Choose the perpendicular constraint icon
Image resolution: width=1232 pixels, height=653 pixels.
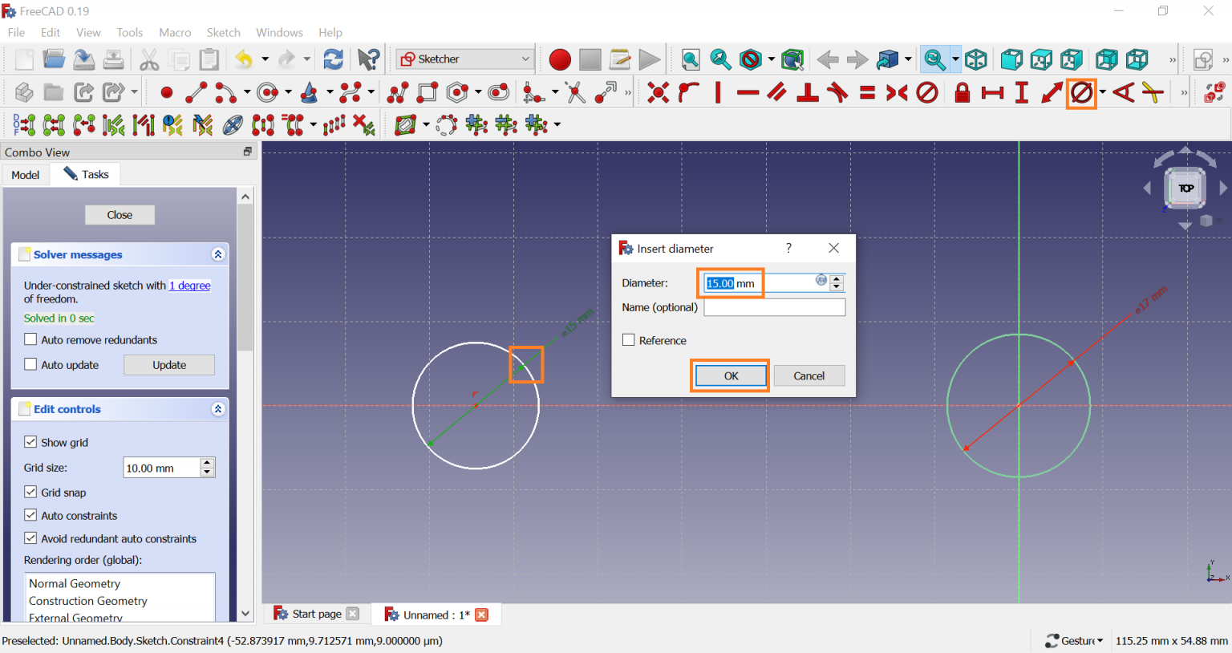[807, 93]
